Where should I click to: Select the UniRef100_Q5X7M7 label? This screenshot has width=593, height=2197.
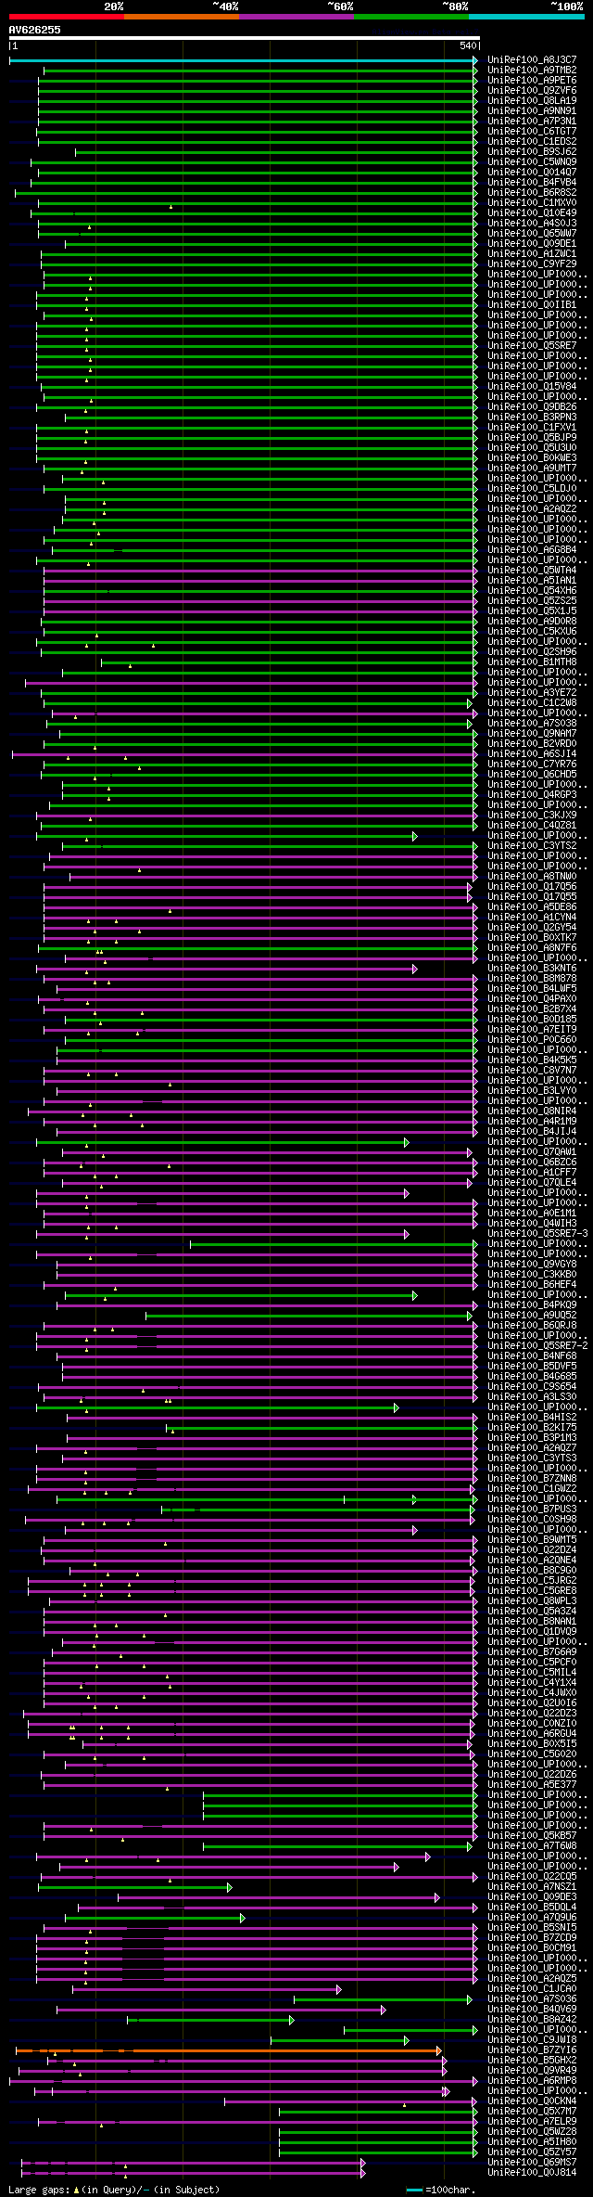point(532,2112)
